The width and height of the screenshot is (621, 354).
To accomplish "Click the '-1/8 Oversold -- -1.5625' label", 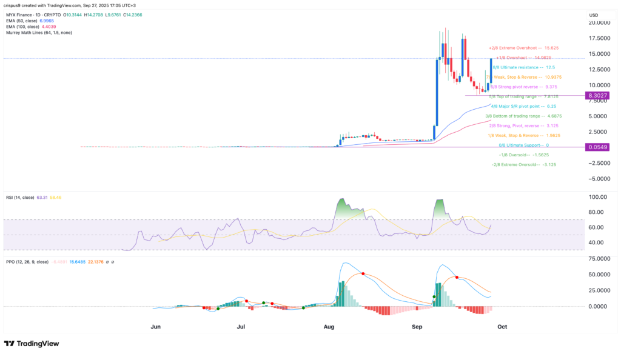I will point(523,155).
